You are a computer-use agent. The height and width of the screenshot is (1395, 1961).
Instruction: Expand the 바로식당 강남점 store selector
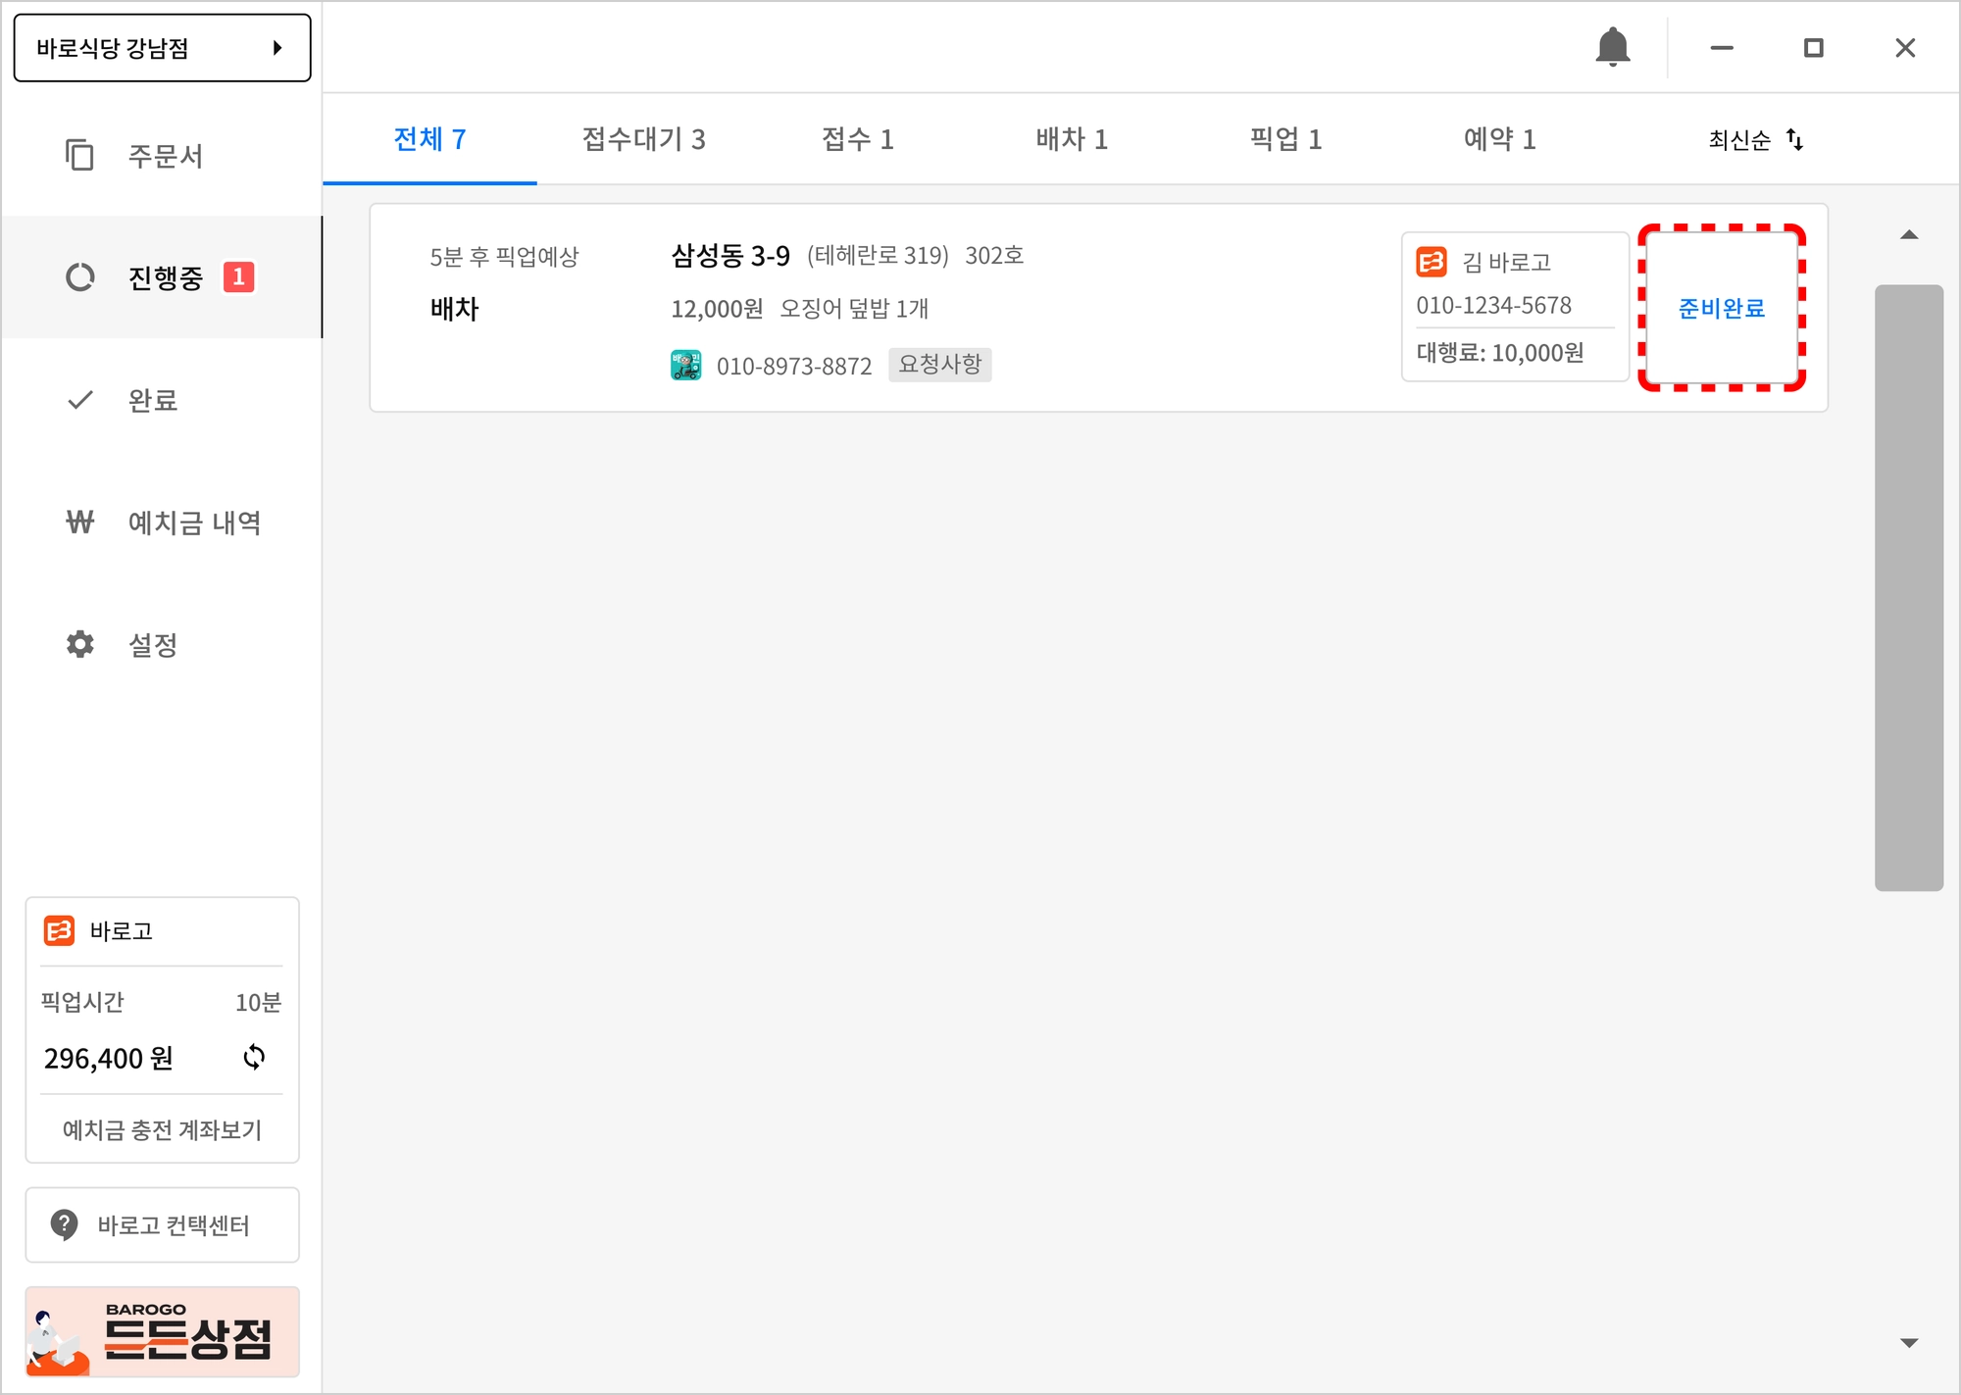click(162, 47)
